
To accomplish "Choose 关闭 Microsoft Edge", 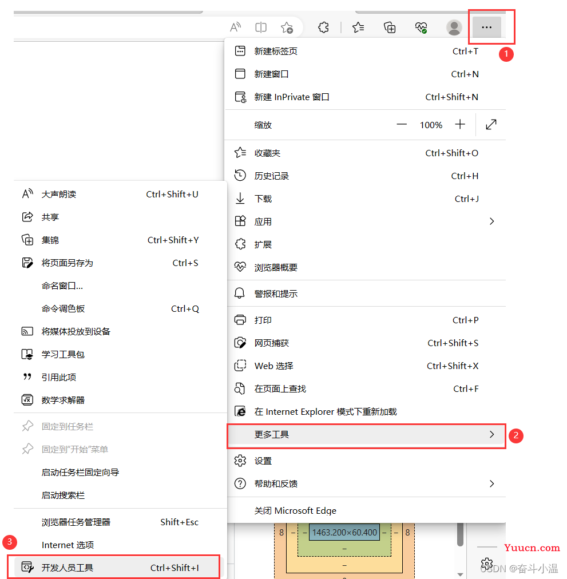I will tap(365, 511).
